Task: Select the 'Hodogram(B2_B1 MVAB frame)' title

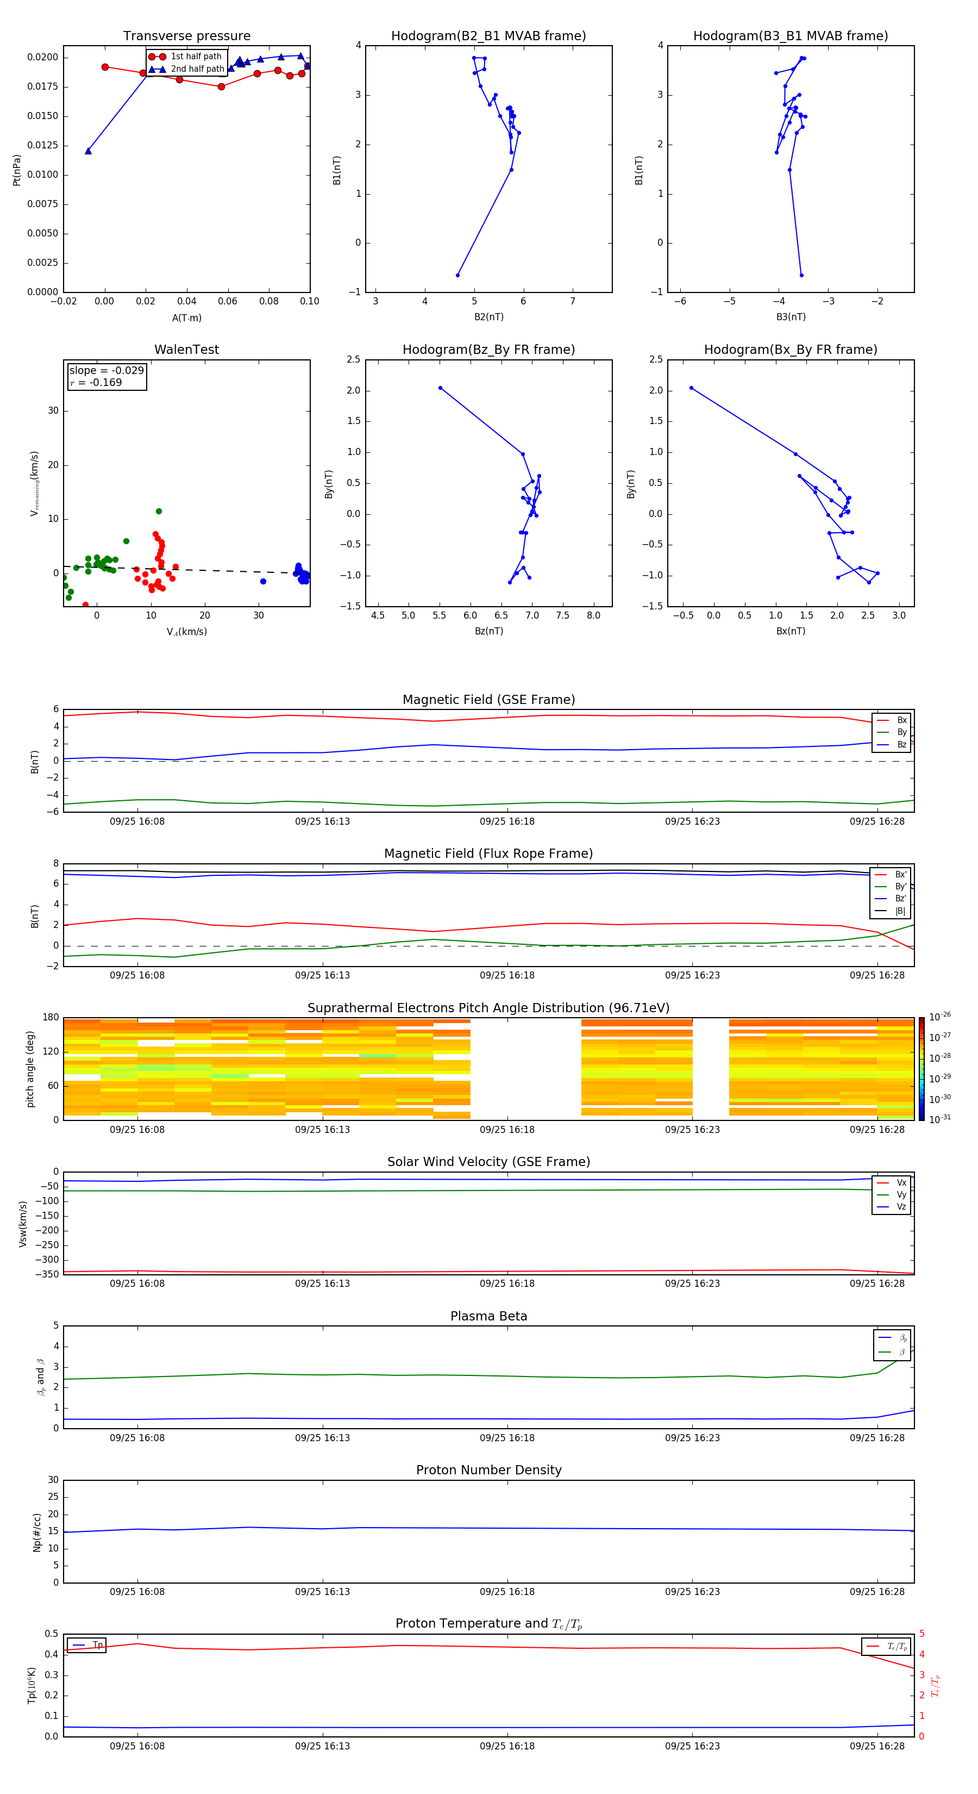Action: pos(488,36)
